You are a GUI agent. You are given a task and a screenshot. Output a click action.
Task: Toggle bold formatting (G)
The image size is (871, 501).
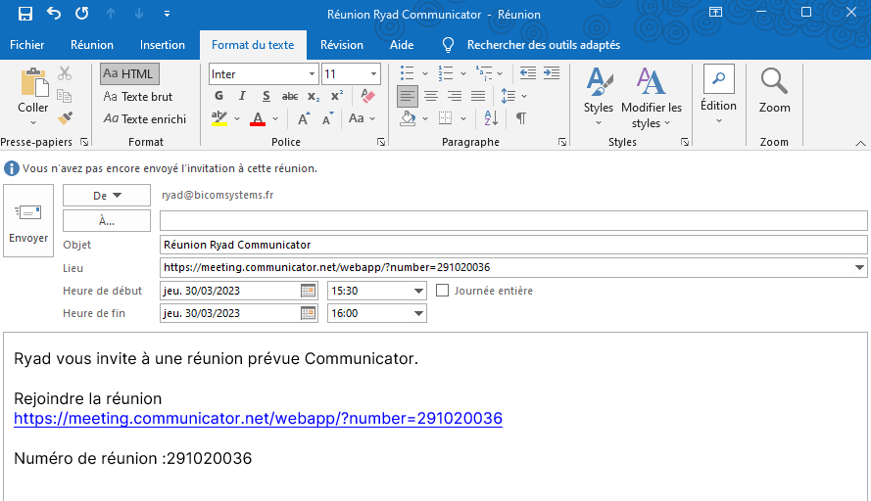click(218, 96)
